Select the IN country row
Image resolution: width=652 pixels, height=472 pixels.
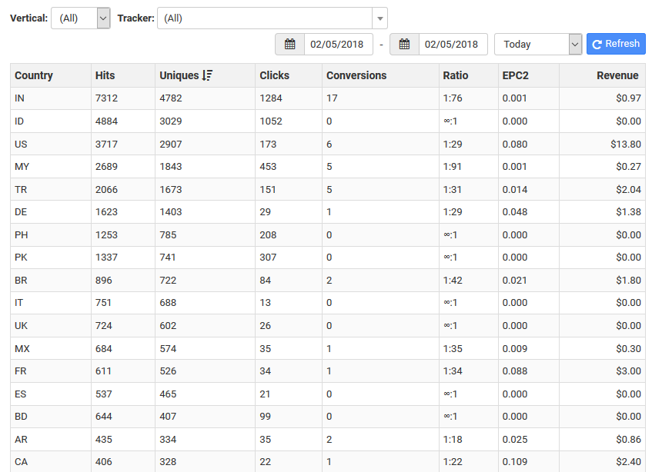(x=19, y=98)
